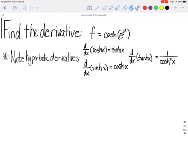Viewport: 188px width, 141px height.
Task: Tap the 10:04 PM clock
Action: (x=6, y=2)
